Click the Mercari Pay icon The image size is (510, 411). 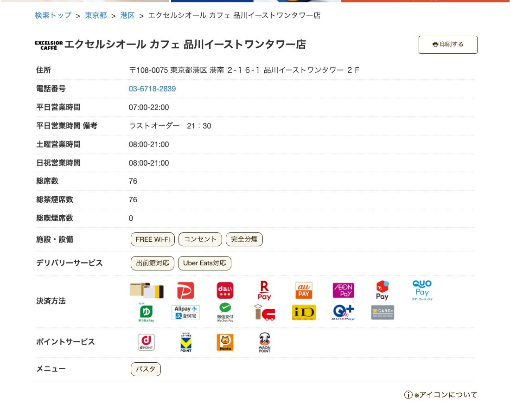(382, 290)
